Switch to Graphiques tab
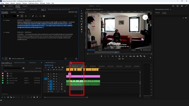Screen dimensions: 189x106 [x=22, y=12]
